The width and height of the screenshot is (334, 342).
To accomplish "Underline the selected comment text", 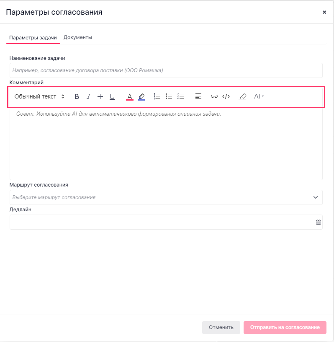I will [112, 96].
